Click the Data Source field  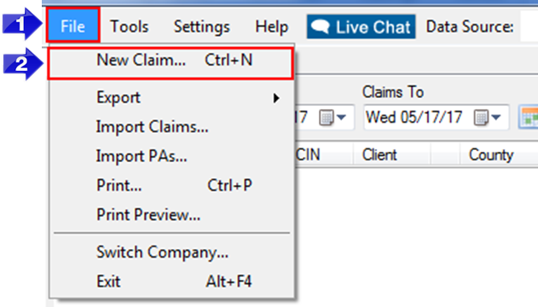[529, 26]
